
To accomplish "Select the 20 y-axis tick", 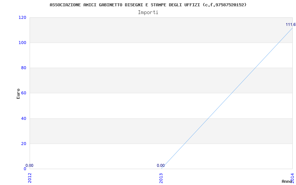I will pyautogui.click(x=23, y=144).
